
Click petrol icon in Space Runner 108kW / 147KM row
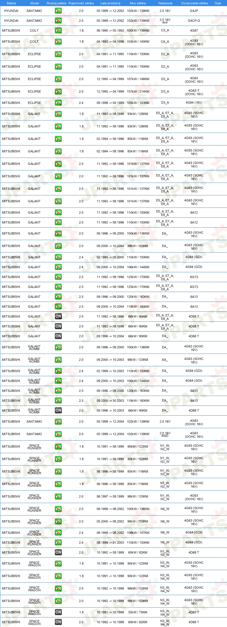pos(58,533)
